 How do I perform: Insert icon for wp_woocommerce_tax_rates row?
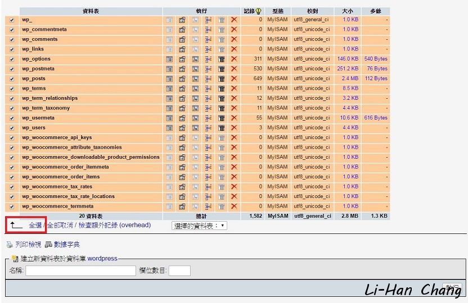[208, 187]
